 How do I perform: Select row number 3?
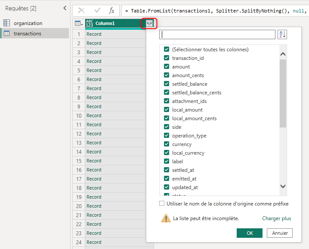79,52
